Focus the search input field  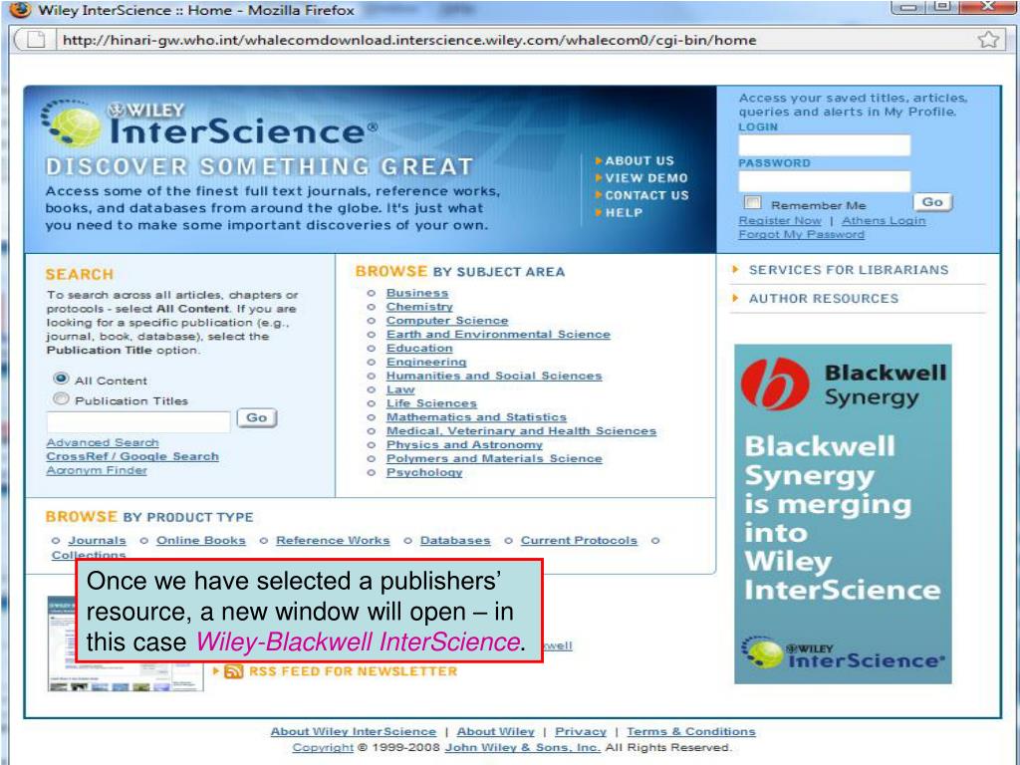point(138,421)
